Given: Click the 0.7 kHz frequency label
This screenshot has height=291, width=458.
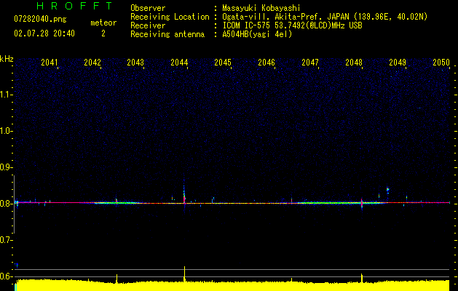Looking at the screenshot, I should (6, 240).
